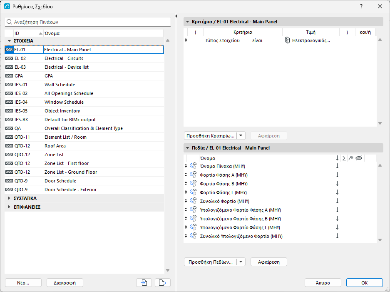Collapse the left panel with the small arrow
Viewport: 390px width, 292px height.
coord(176,16)
